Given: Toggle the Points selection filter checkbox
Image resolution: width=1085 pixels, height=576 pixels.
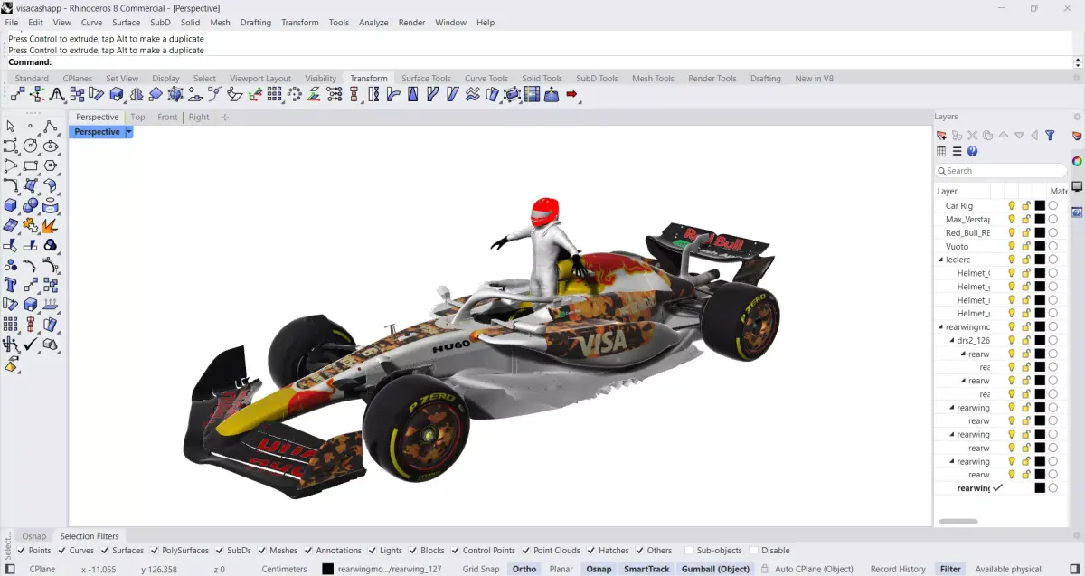Looking at the screenshot, I should point(22,551).
